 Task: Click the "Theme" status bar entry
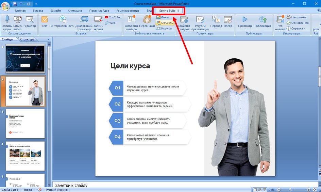pos(28,190)
